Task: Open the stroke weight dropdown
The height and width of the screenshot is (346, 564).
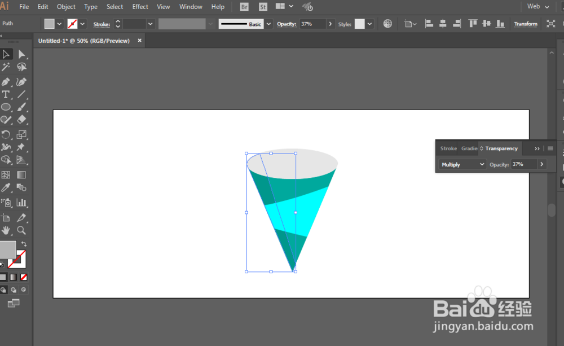Action: [151, 24]
